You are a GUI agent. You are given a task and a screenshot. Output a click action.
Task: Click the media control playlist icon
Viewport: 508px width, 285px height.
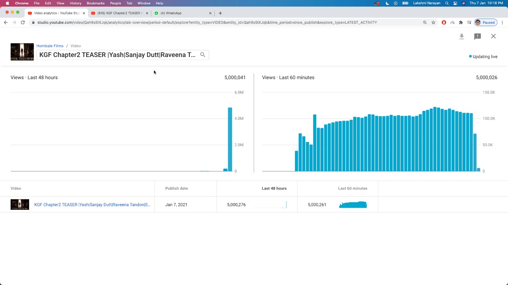click(x=469, y=23)
